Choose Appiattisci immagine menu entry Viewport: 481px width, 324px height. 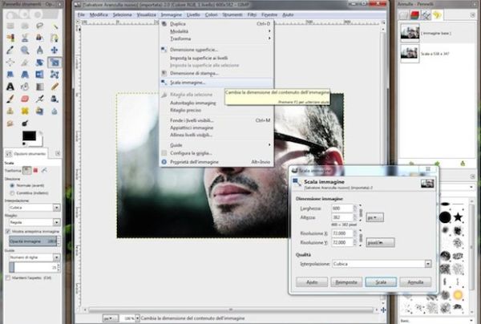point(216,128)
